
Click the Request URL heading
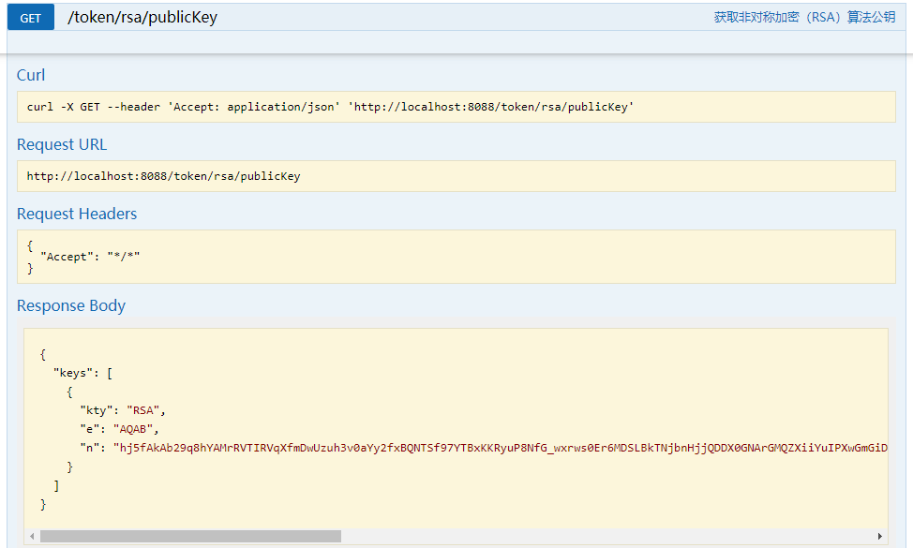click(x=62, y=144)
